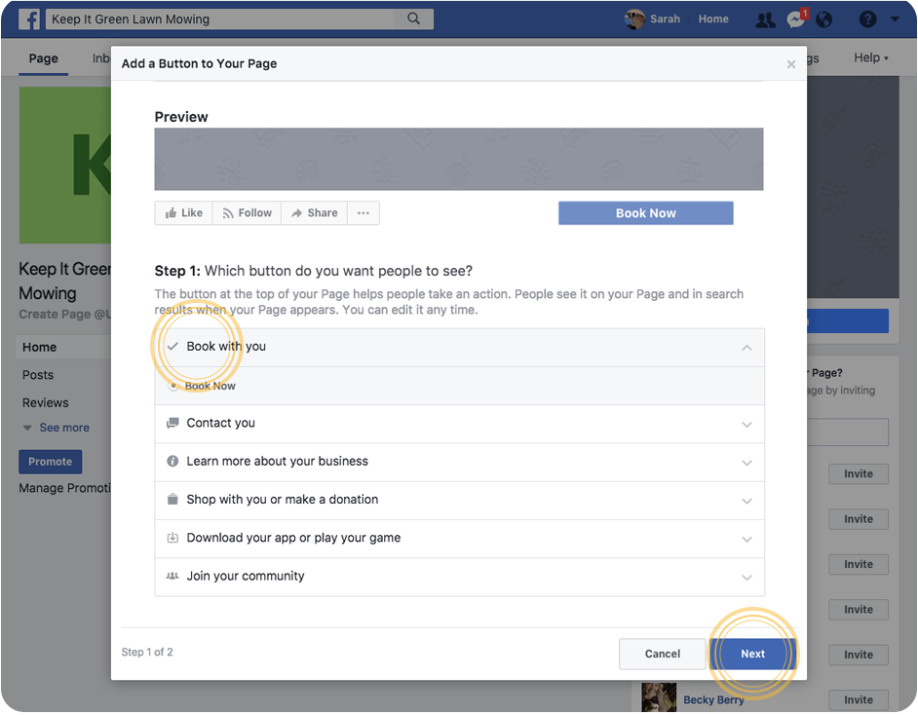Expand Shop with you or make a donation

click(x=746, y=501)
